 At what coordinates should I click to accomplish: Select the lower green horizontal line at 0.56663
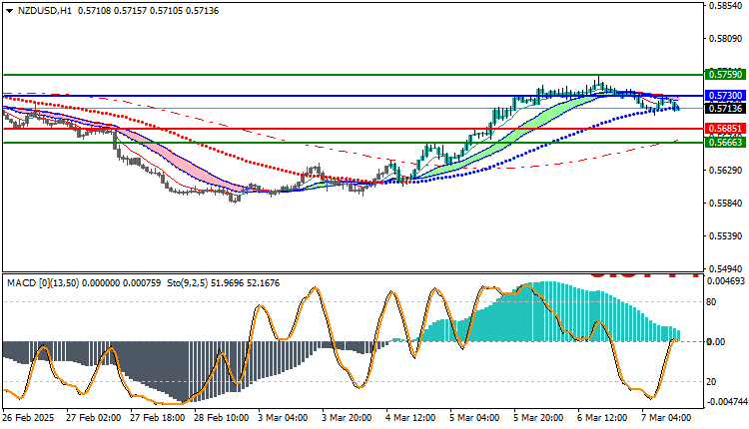[x=354, y=143]
